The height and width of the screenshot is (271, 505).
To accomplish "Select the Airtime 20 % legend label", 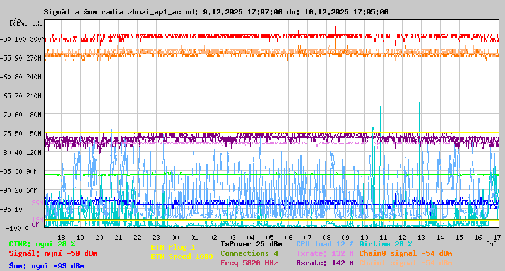I will 386,244.
